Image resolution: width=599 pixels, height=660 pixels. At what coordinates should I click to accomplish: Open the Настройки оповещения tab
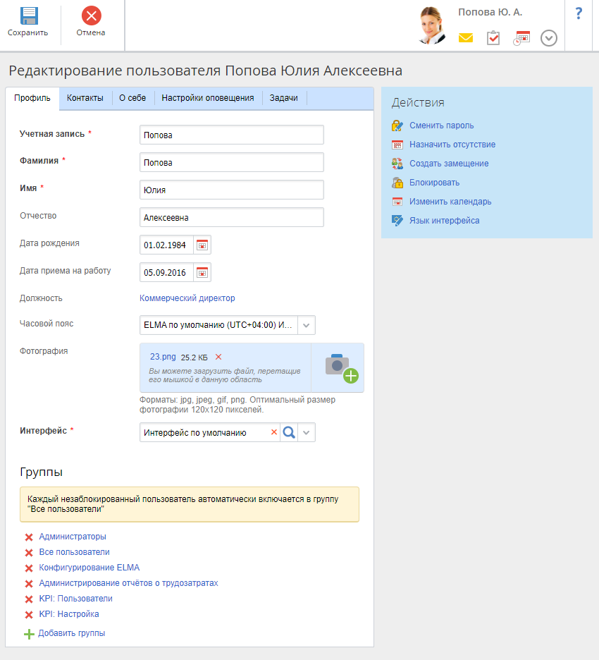(208, 98)
